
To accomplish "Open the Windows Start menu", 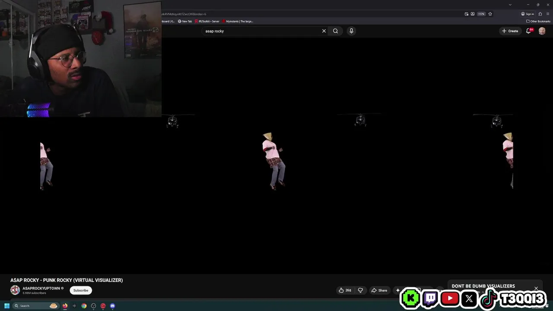I will [6, 306].
